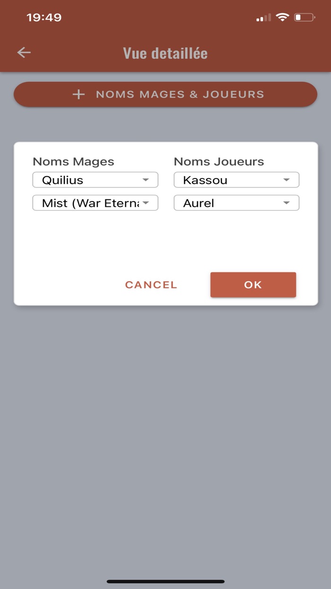Click the back arrow to leave detailed view
This screenshot has height=589, width=331.
23,52
